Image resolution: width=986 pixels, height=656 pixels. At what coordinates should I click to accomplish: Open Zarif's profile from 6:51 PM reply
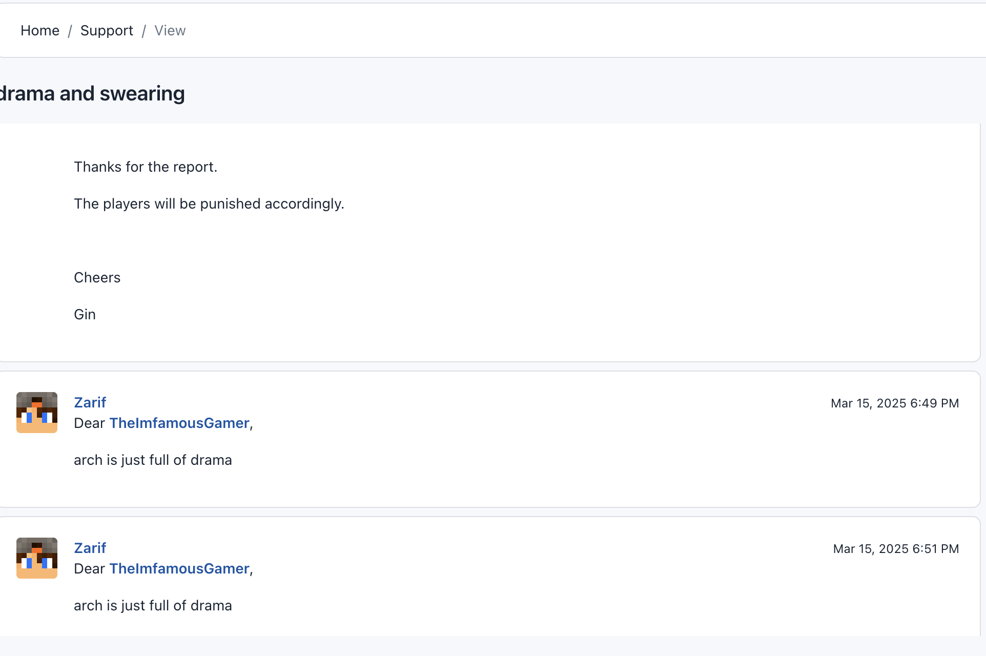pyautogui.click(x=90, y=548)
